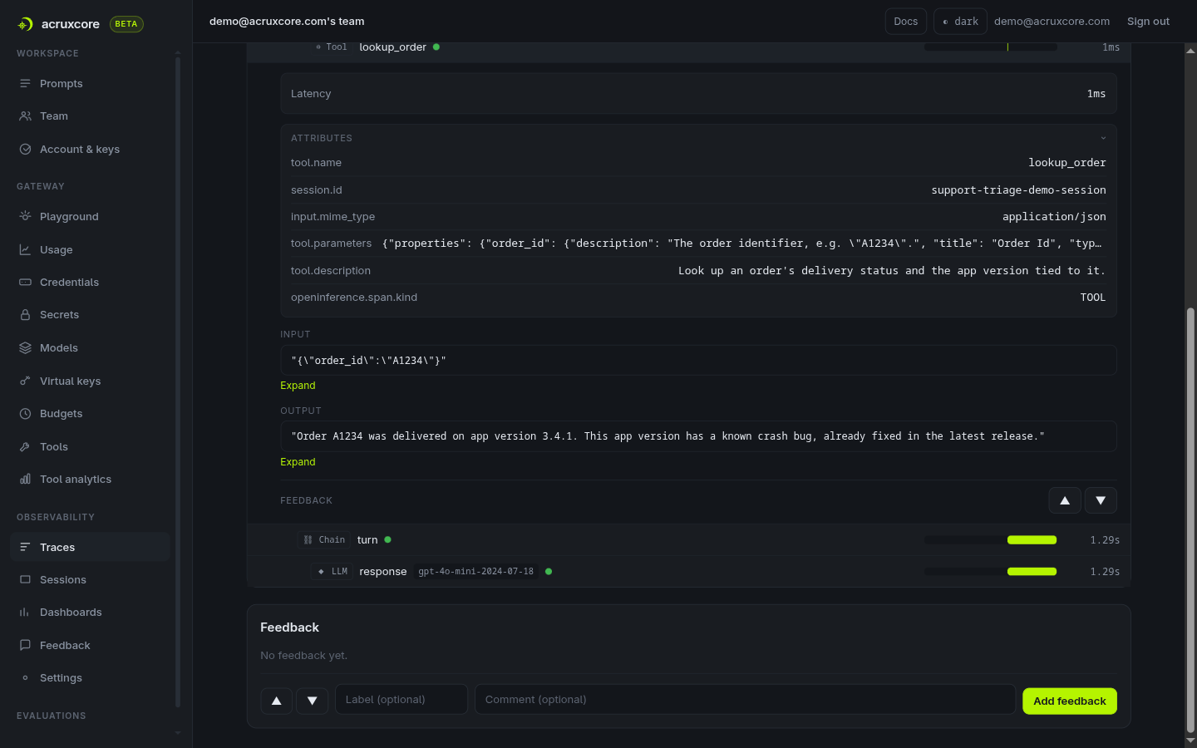Focus the Comment (optional) input field
Screen dimensions: 1197x748
(x=745, y=700)
